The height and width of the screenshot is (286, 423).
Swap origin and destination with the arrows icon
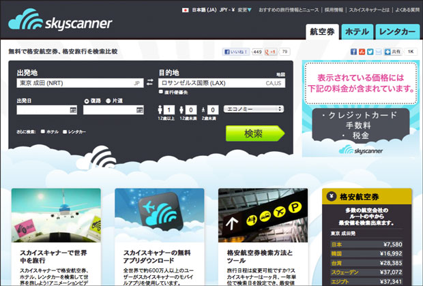[150, 82]
